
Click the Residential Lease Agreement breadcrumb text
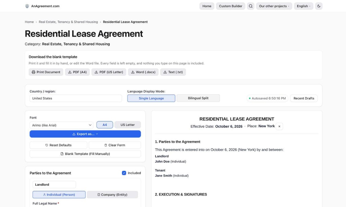[x=125, y=22]
